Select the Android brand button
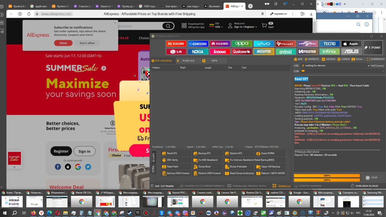 [x=286, y=52]
